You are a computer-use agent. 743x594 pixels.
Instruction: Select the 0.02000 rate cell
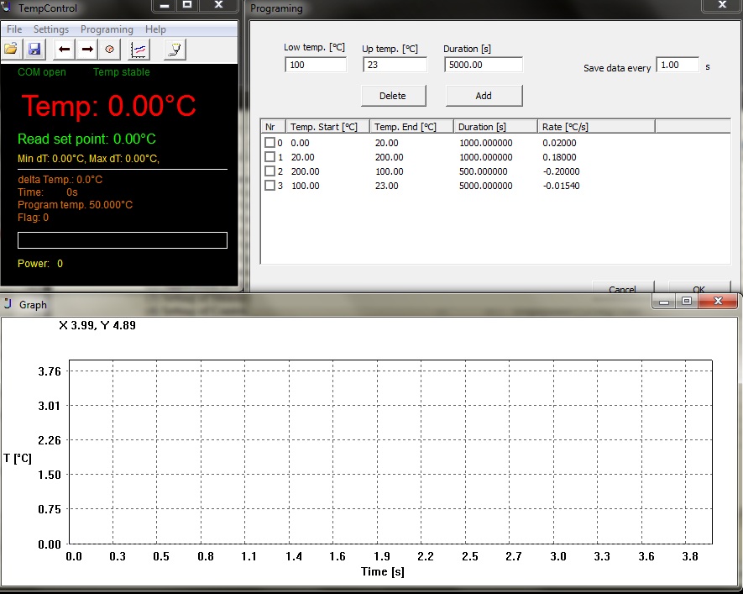click(560, 143)
